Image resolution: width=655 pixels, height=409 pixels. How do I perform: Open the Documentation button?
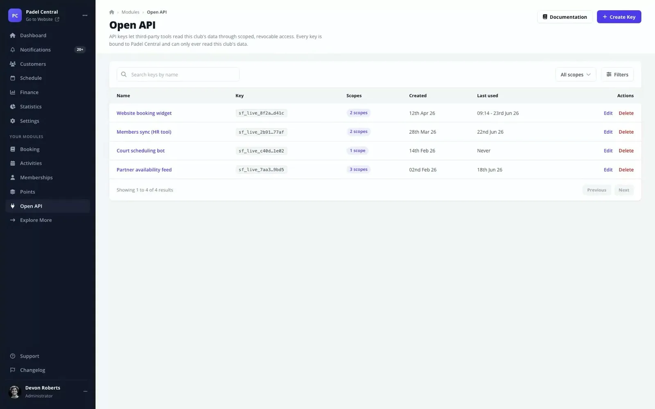[565, 17]
